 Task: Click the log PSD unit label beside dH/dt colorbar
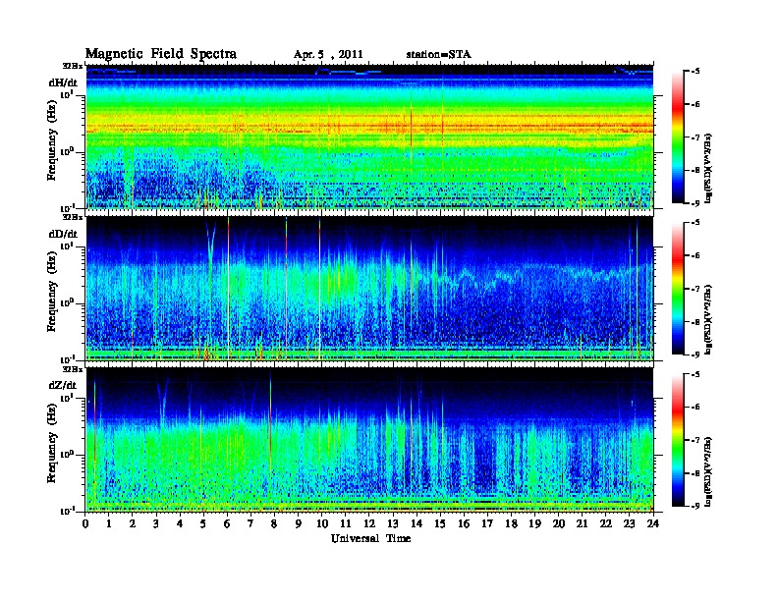pyautogui.click(x=709, y=168)
